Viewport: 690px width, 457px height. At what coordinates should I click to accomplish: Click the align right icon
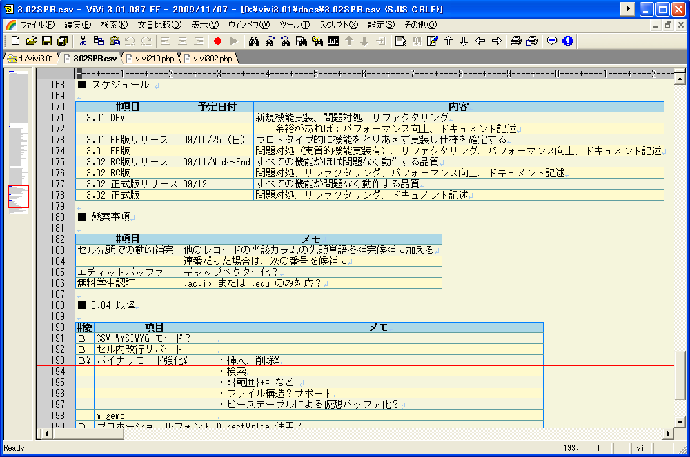pos(199,41)
